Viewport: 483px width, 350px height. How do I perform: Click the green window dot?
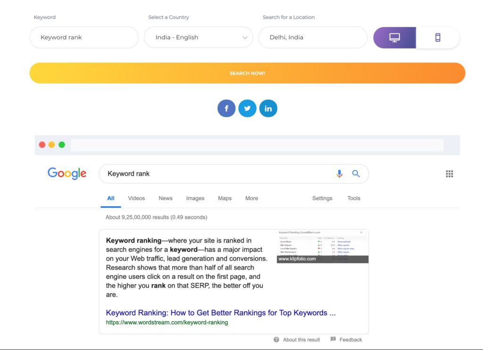(x=62, y=145)
